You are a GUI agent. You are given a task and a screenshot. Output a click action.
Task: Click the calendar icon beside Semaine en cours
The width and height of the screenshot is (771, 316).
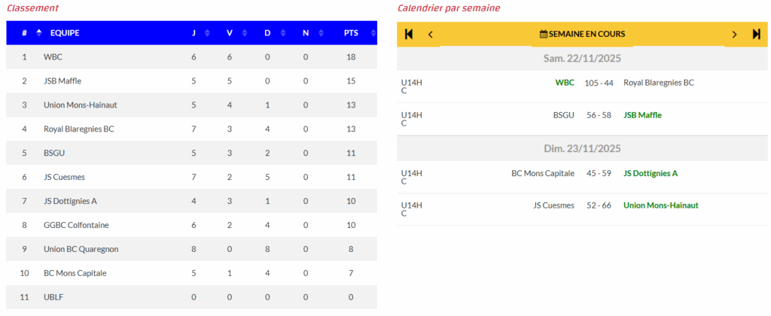[x=544, y=34]
